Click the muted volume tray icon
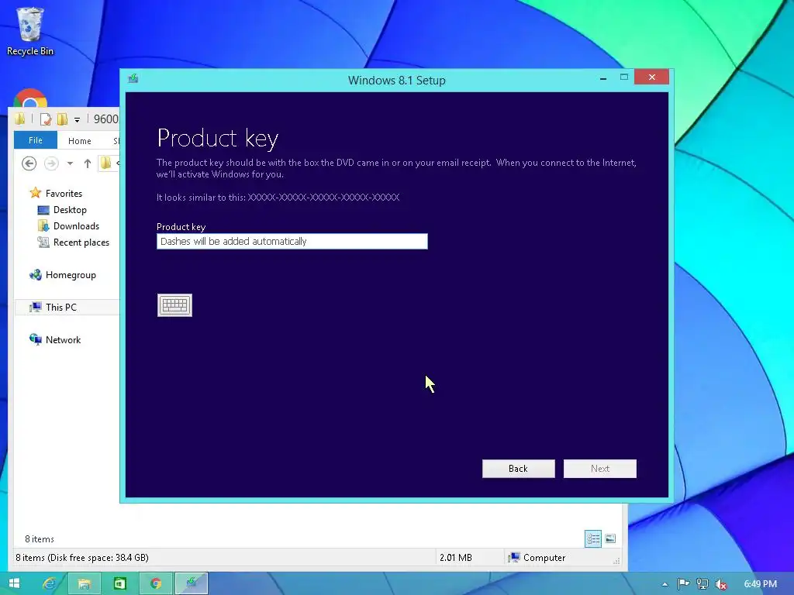794x595 pixels. (721, 584)
